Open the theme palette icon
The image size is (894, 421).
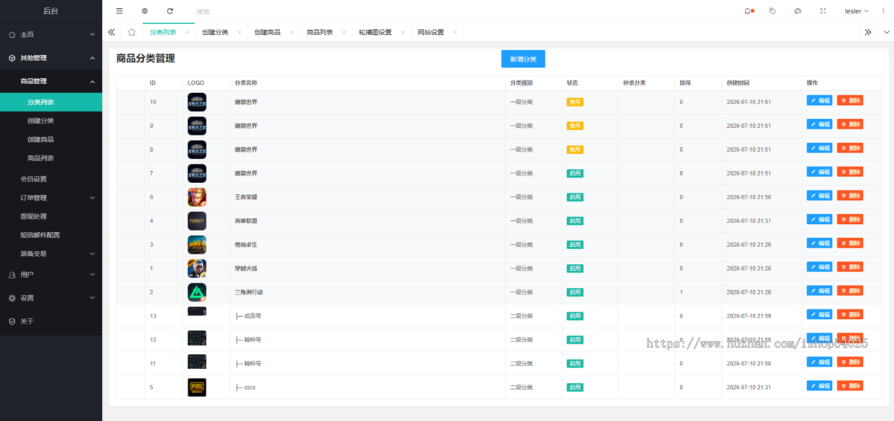(798, 11)
